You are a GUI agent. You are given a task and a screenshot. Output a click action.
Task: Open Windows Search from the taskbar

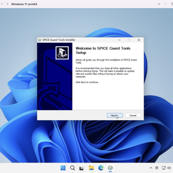(72, 168)
